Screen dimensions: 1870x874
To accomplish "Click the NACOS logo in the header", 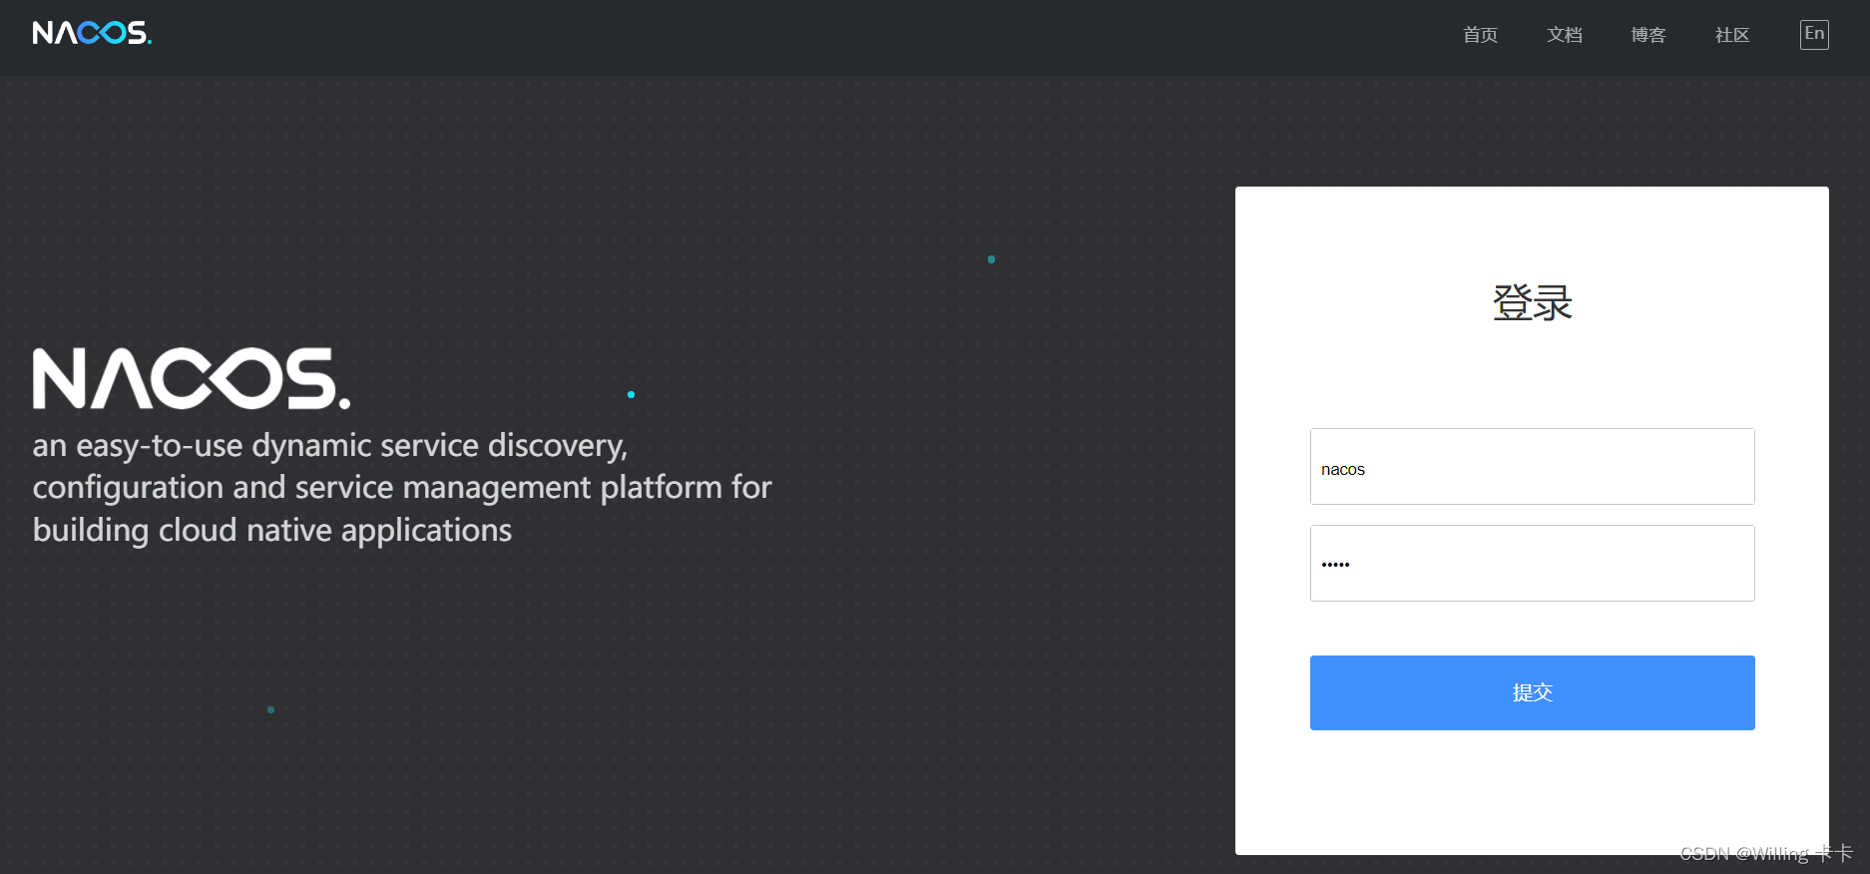I will click(92, 33).
